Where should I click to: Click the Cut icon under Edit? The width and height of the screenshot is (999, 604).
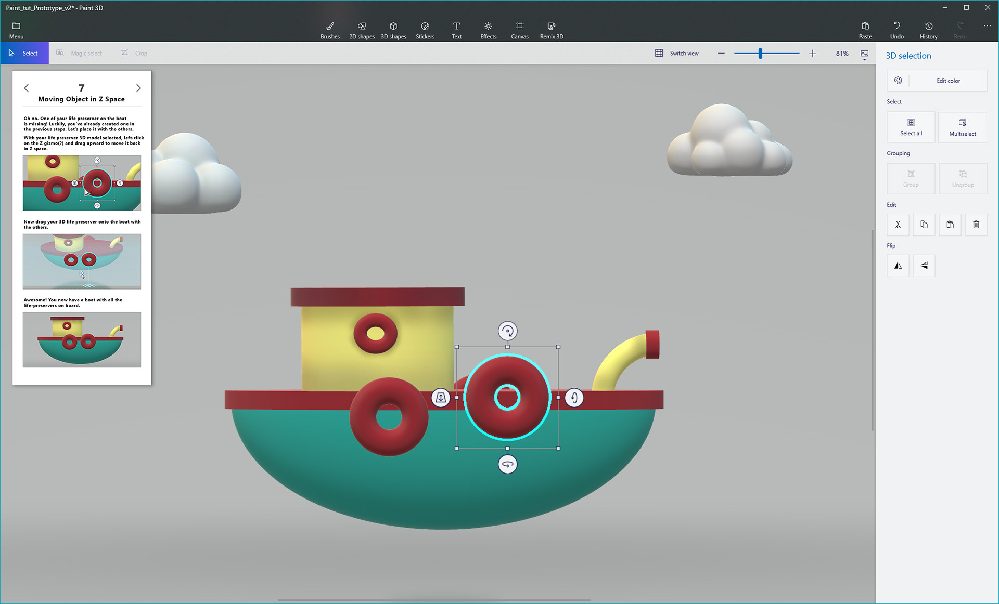pos(898,225)
